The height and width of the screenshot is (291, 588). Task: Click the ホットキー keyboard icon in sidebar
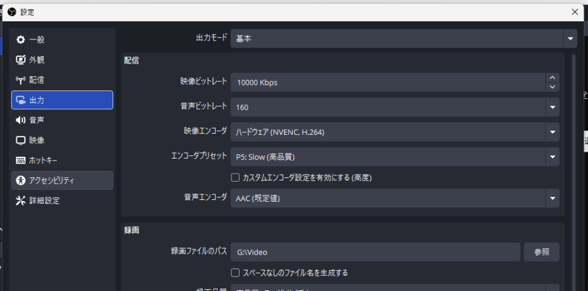click(x=20, y=160)
